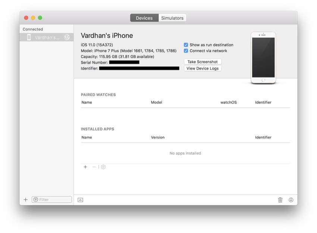Screen dimensions: 317x233
Task: Click the Serial Number label
Action: (94, 63)
